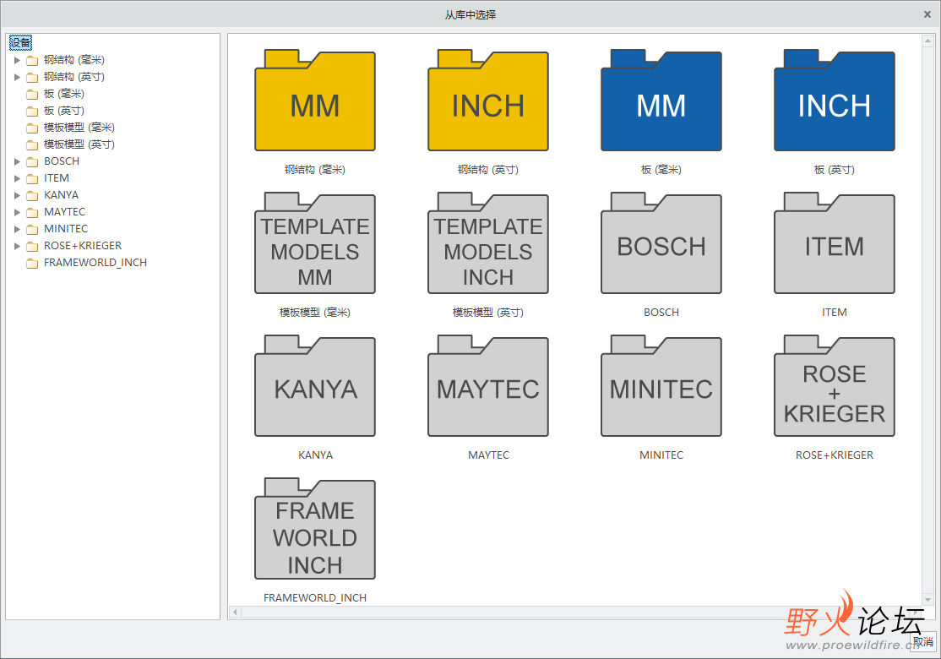Open the yellow MM steel structure folder

point(315,101)
